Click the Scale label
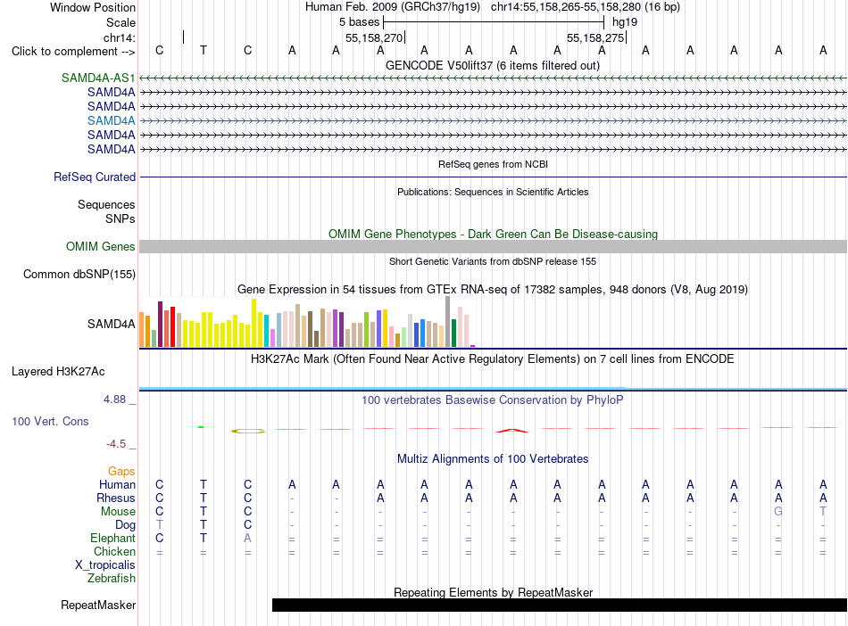This screenshot has height=626, width=848. coord(121,22)
